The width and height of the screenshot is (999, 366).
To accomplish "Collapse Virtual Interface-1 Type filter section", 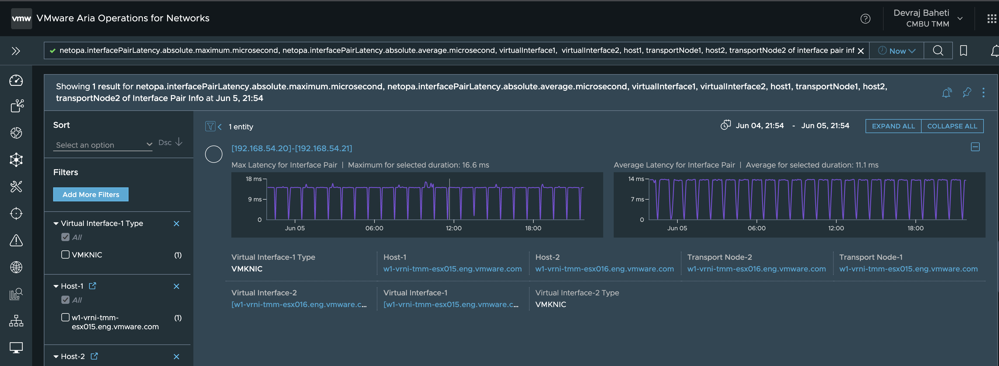I will (56, 224).
